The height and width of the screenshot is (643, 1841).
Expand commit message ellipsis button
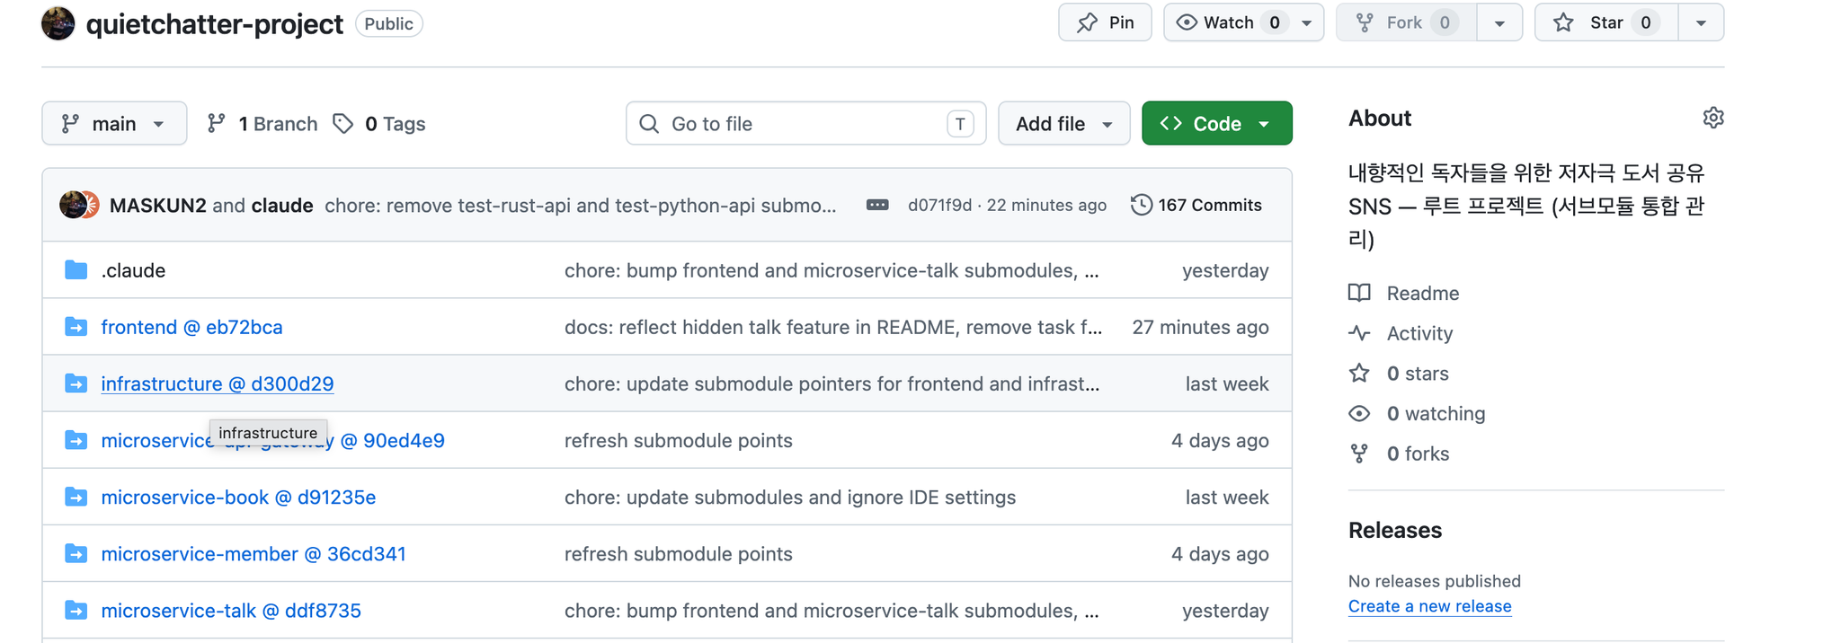[877, 205]
